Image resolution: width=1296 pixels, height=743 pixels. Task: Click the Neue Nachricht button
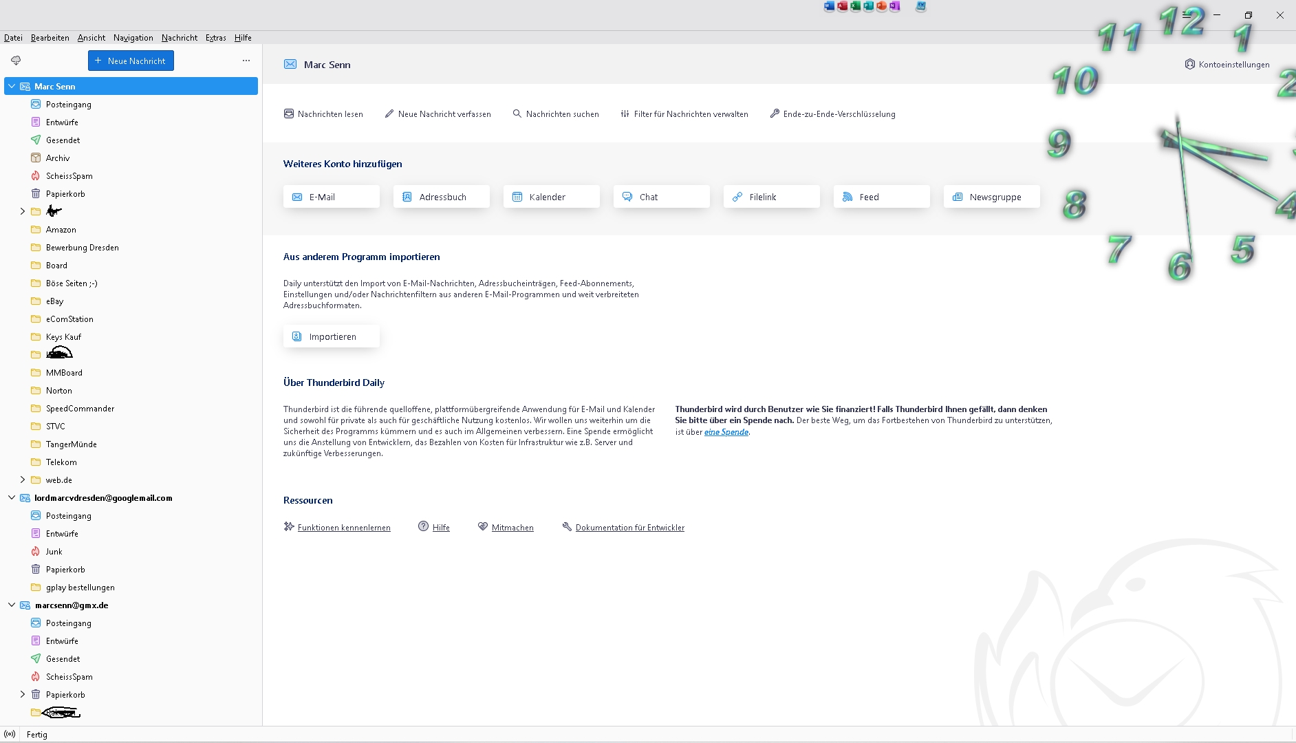pyautogui.click(x=131, y=61)
